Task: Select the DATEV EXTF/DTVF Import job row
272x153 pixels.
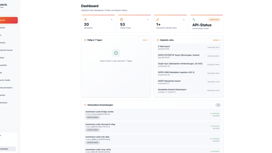Action: (189, 56)
